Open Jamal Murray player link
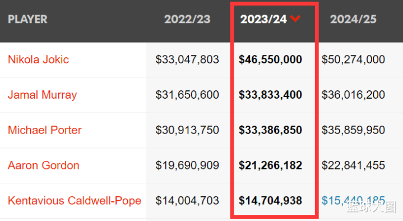 coord(43,95)
